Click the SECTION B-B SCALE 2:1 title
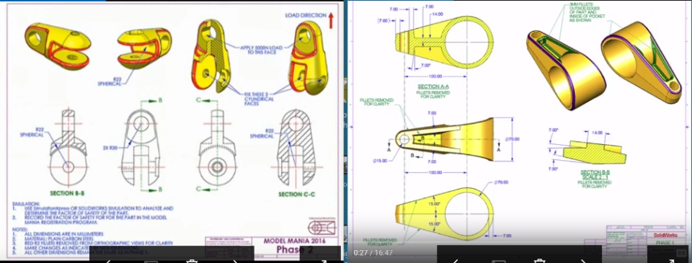 click(x=595, y=175)
